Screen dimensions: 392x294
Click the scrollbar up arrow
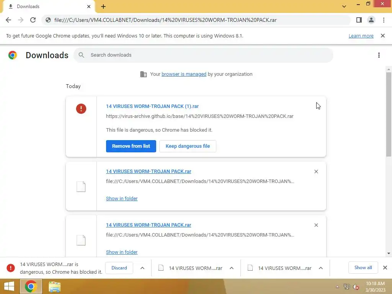(389, 70)
